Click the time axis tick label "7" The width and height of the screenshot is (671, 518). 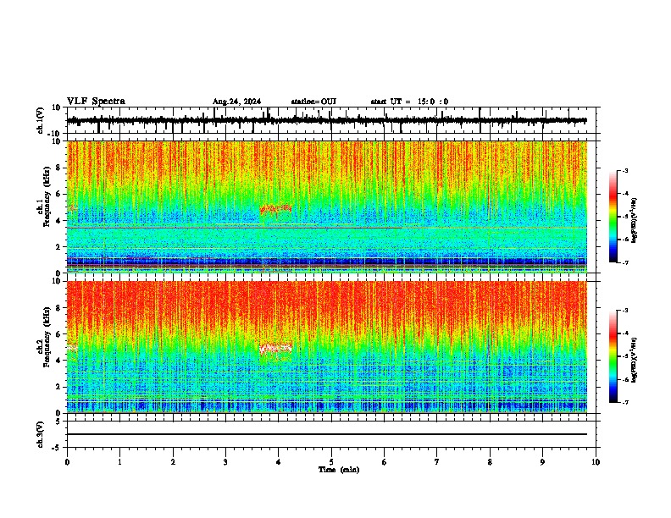click(437, 462)
